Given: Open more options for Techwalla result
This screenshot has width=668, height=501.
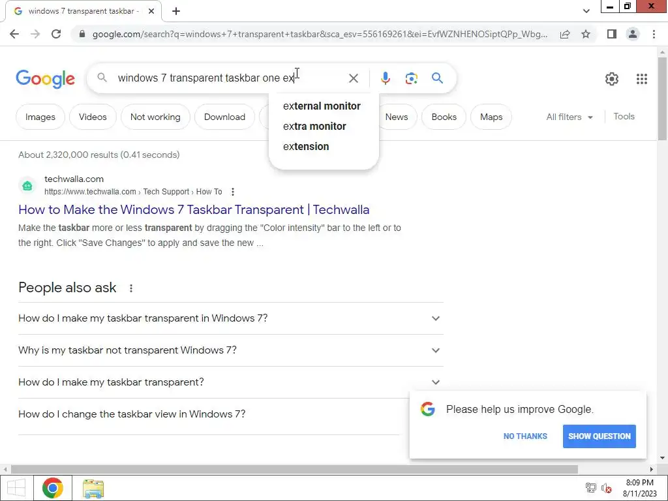Looking at the screenshot, I should click(233, 192).
